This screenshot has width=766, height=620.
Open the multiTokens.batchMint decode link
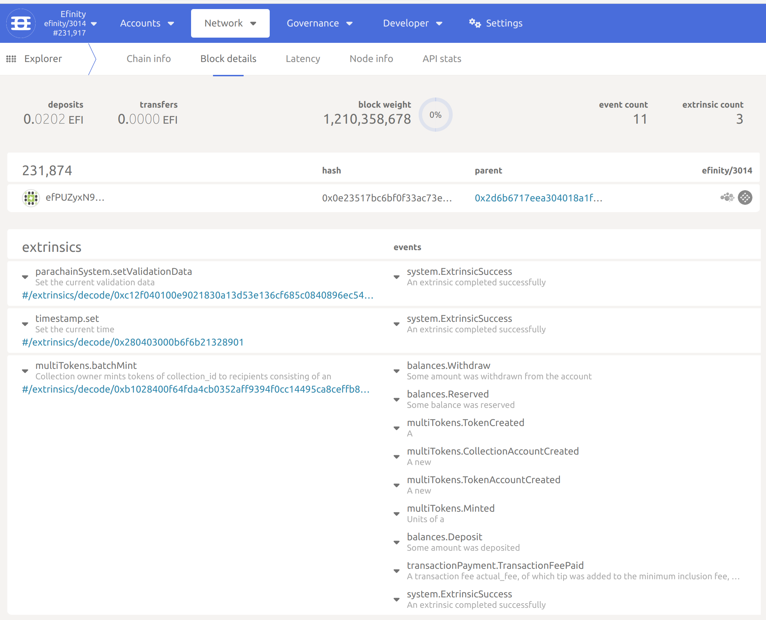coord(196,389)
